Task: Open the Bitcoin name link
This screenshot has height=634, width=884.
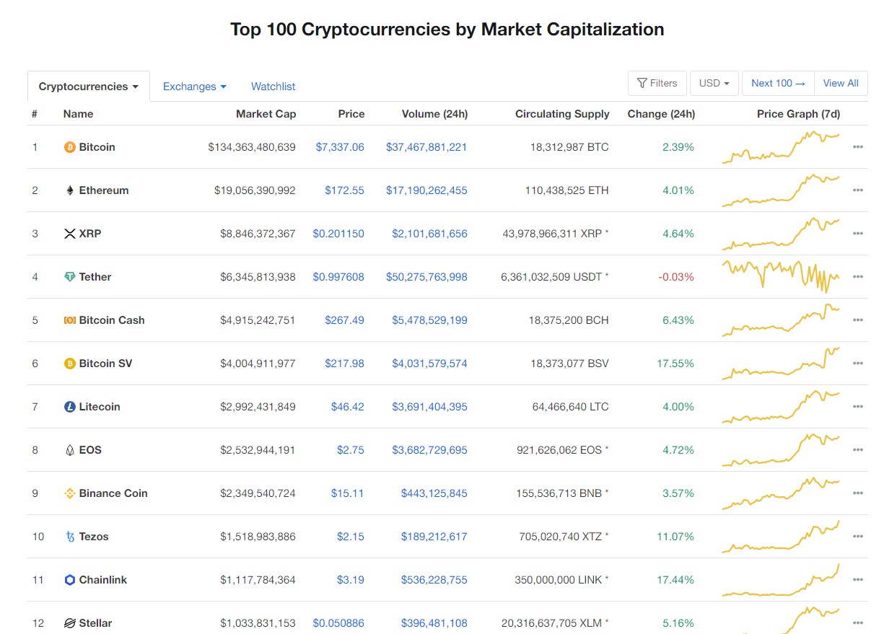Action: click(97, 147)
